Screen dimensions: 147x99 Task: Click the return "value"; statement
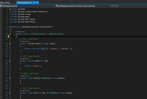pos(33,66)
